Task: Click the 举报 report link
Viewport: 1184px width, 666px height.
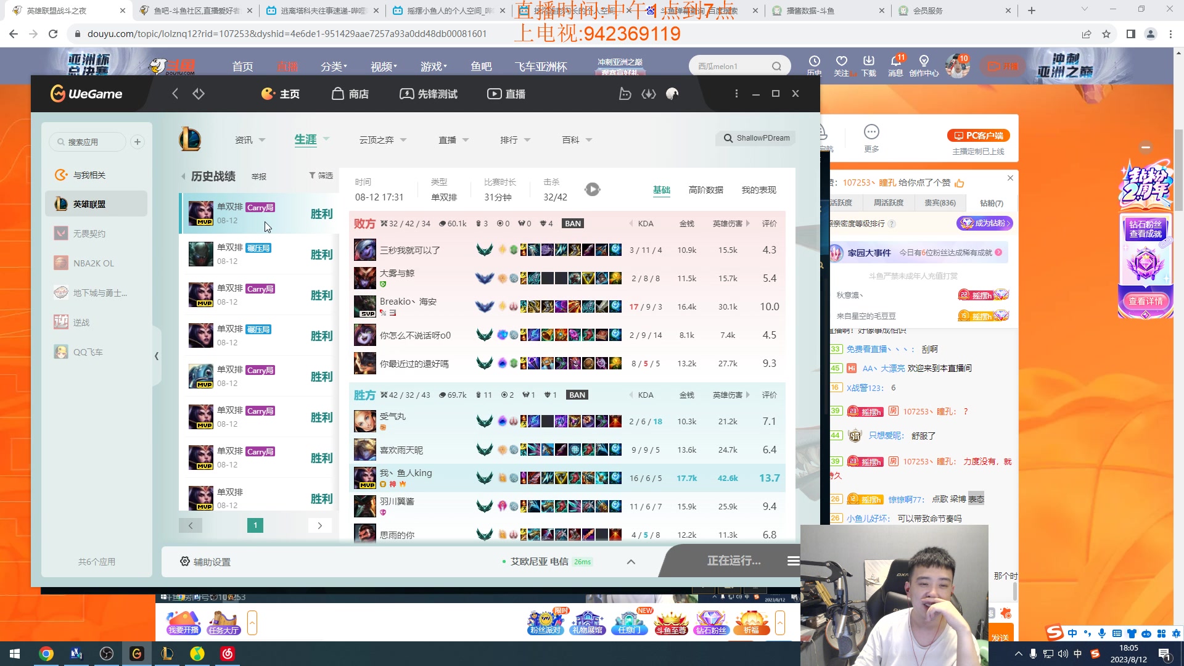Action: coord(259,176)
